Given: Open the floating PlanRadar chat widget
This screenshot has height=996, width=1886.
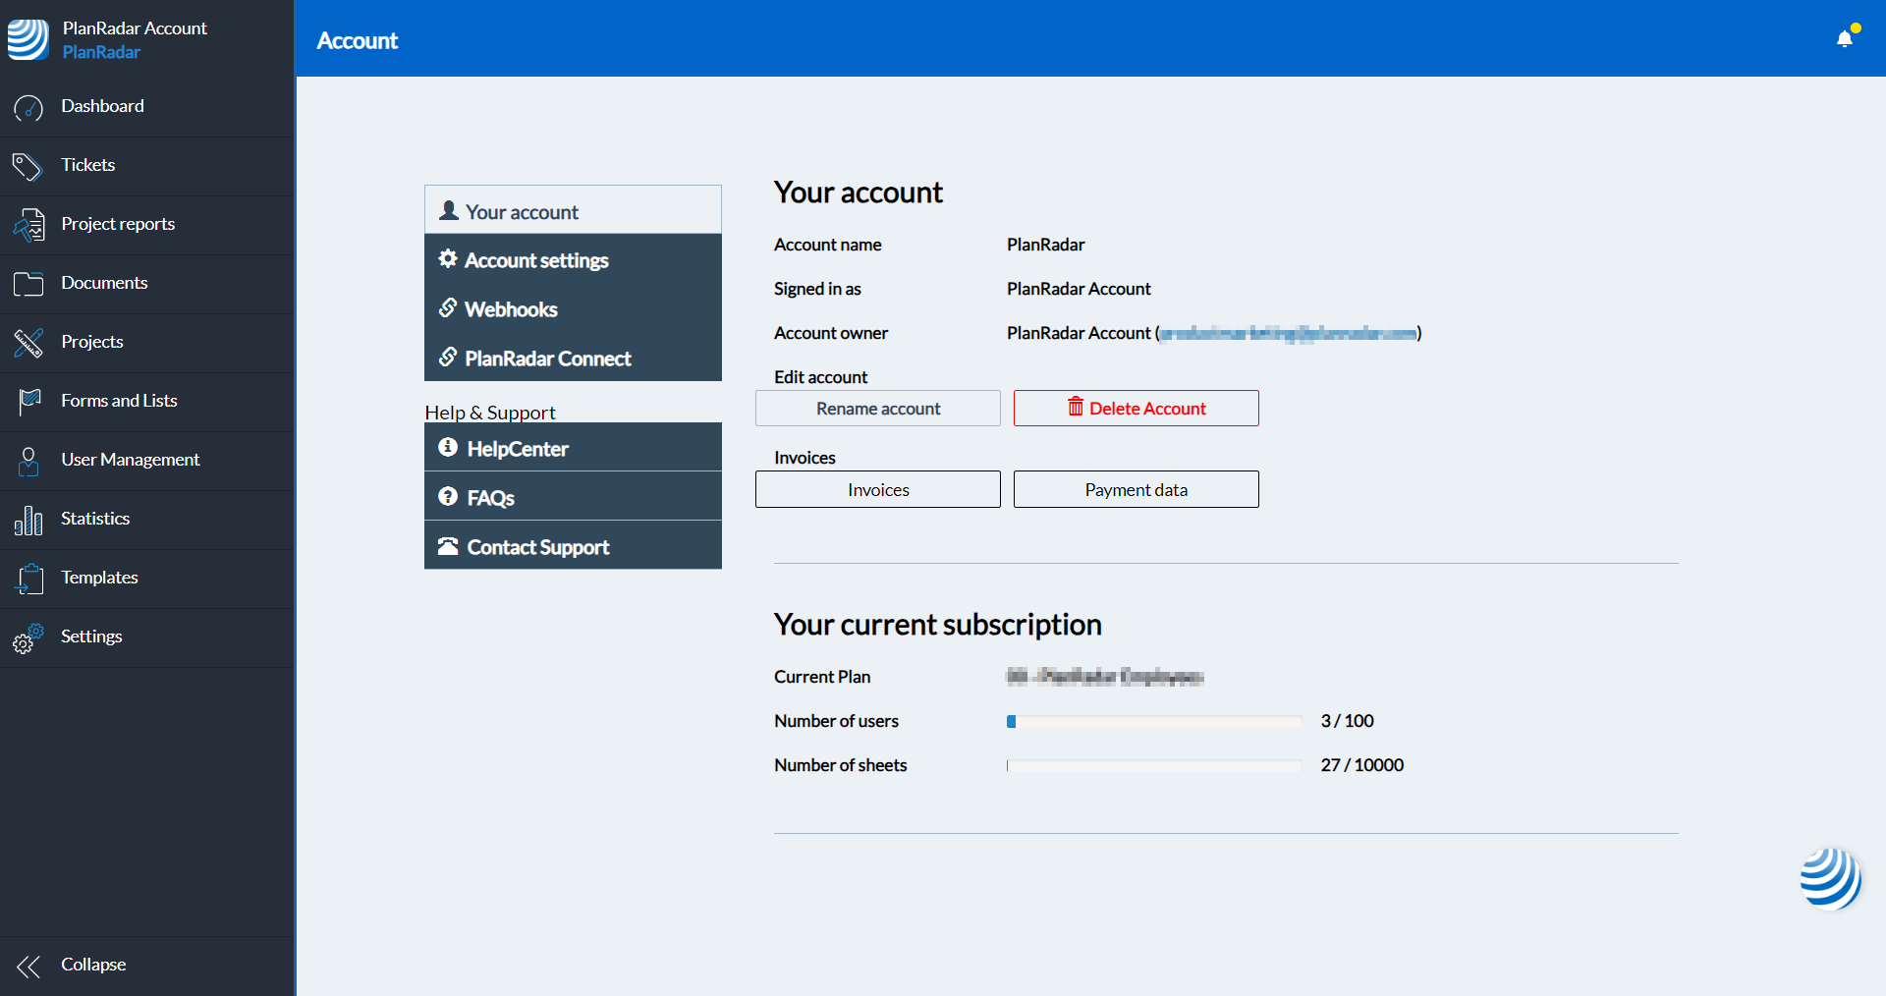Looking at the screenshot, I should click(1830, 878).
